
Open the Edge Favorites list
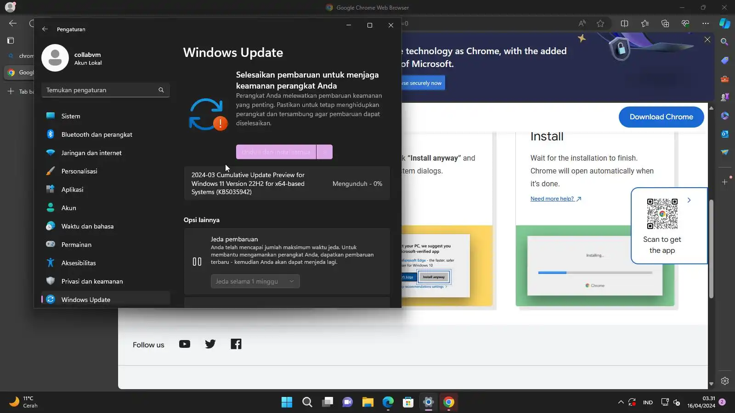coord(645,23)
